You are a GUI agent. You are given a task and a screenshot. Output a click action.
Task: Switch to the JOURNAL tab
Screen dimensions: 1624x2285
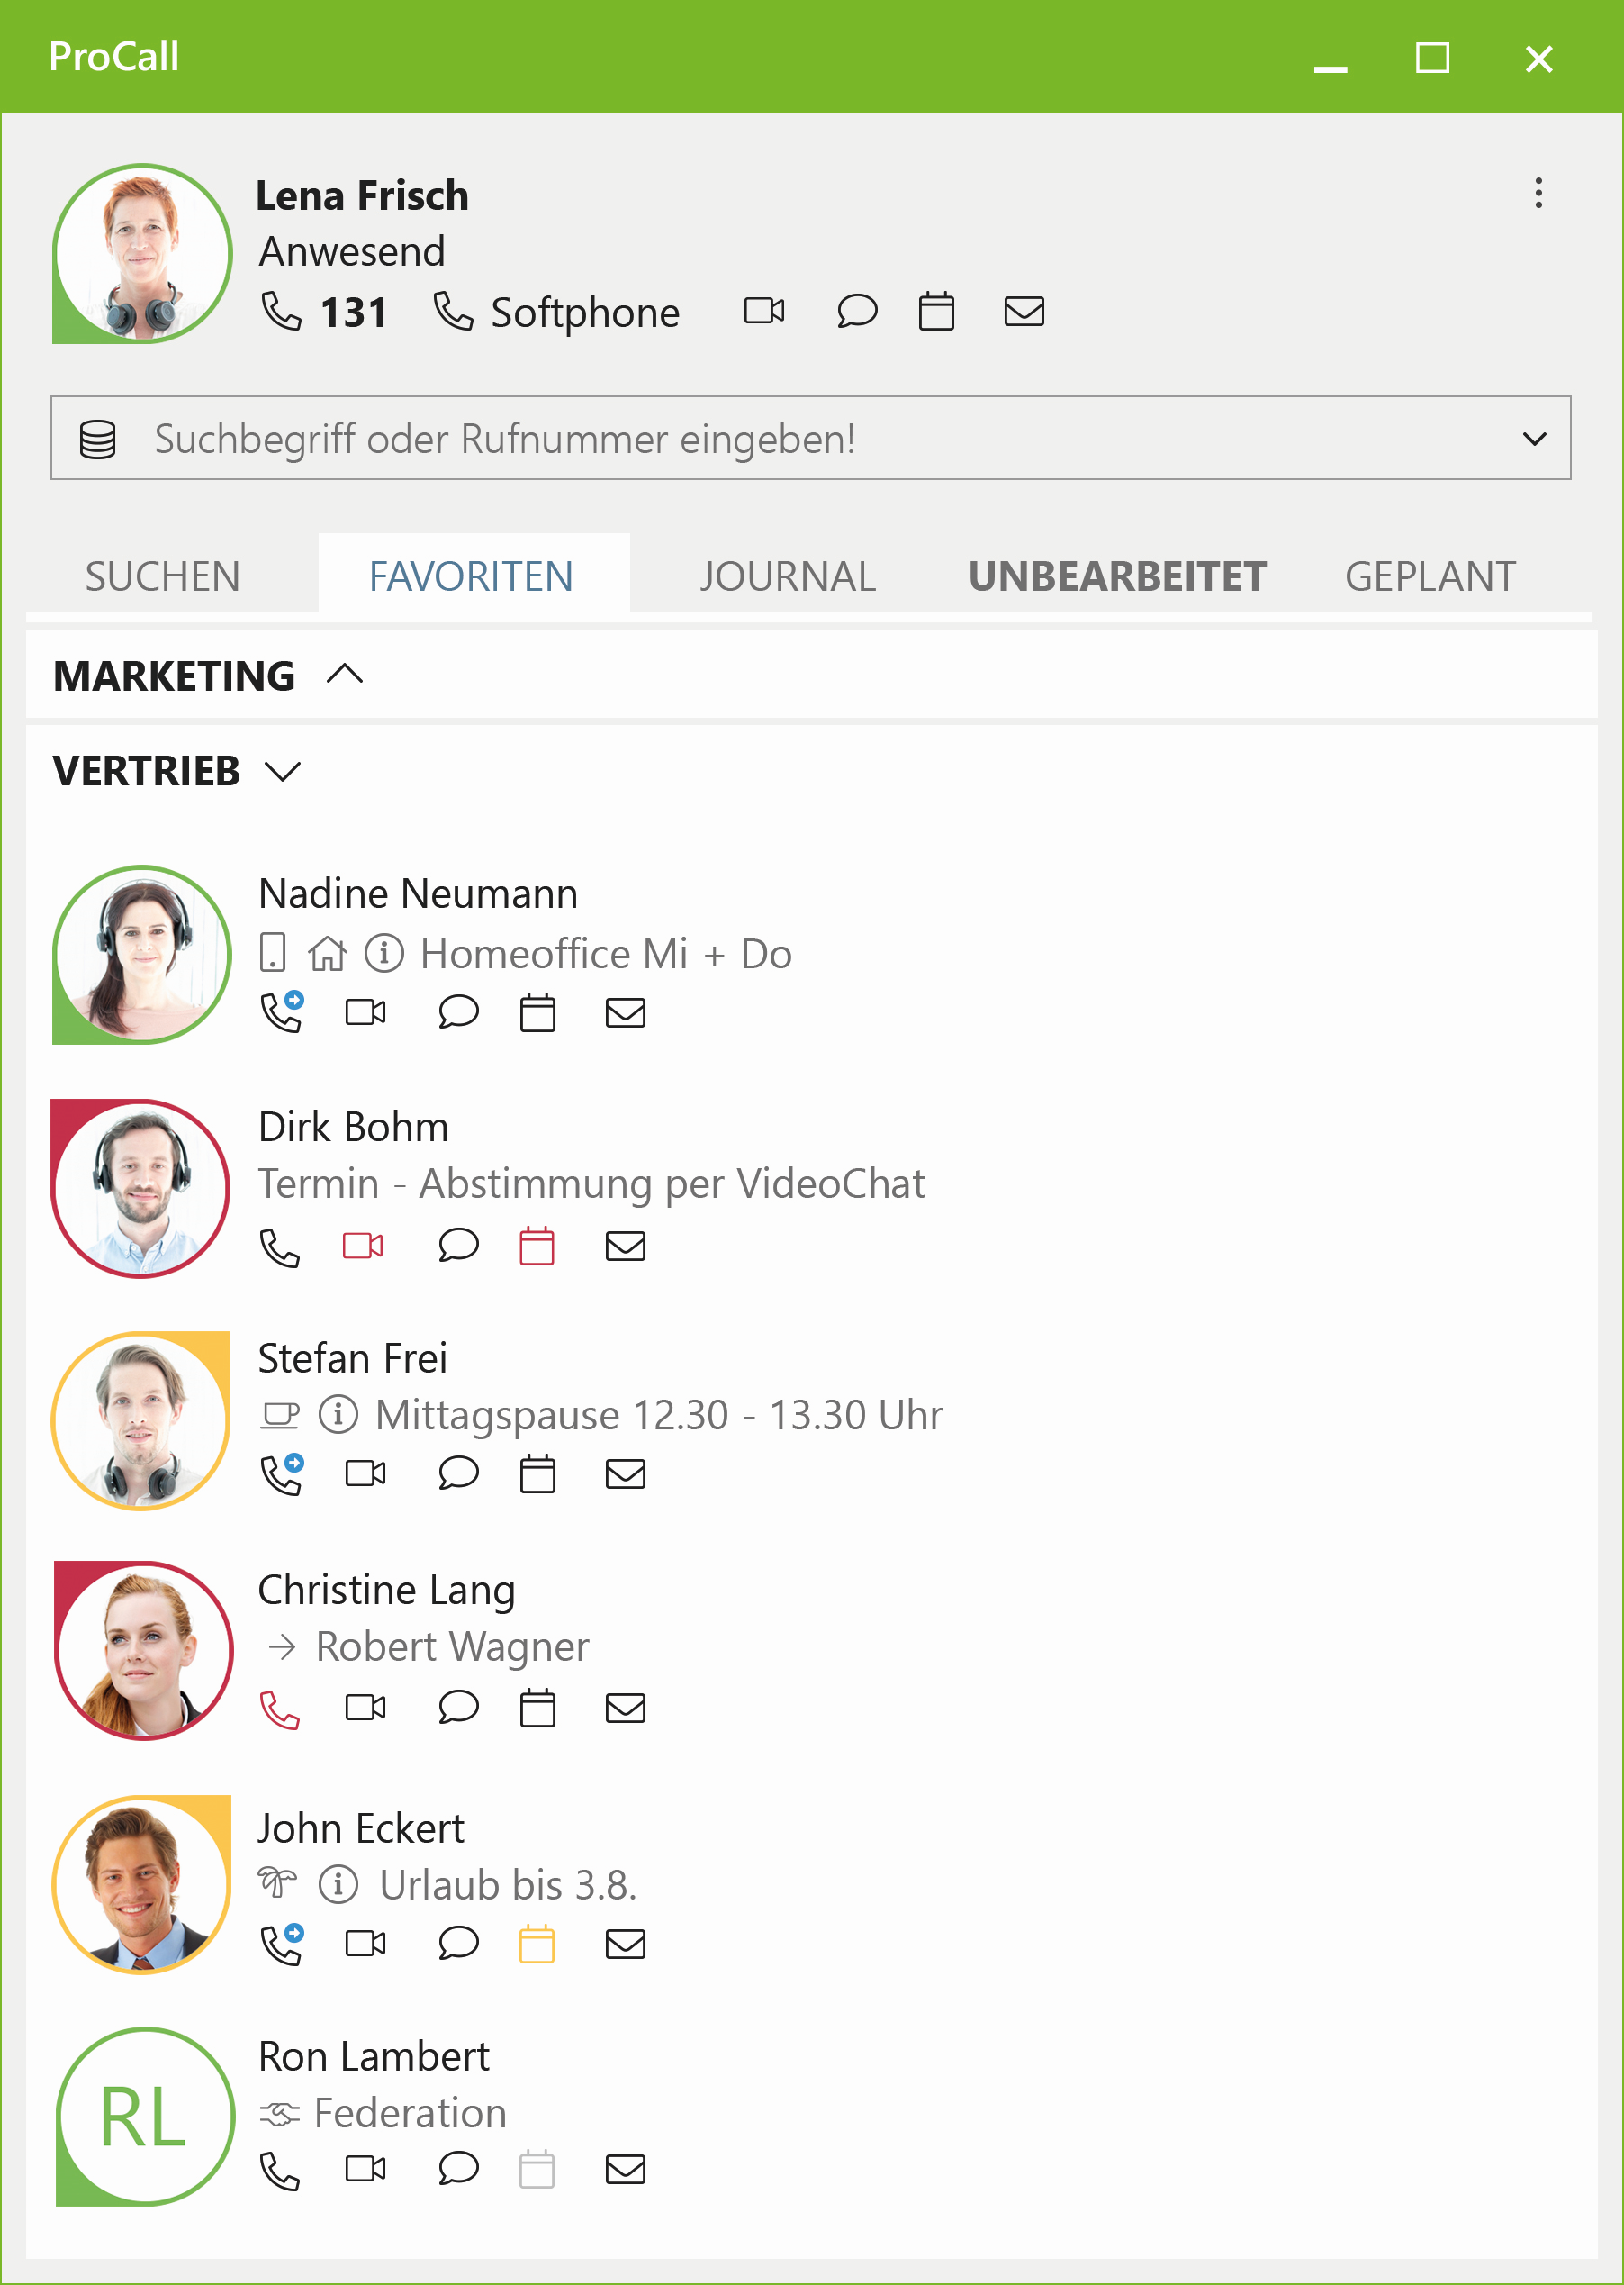787,576
